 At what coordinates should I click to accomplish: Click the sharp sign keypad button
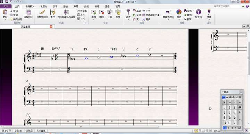(229, 107)
